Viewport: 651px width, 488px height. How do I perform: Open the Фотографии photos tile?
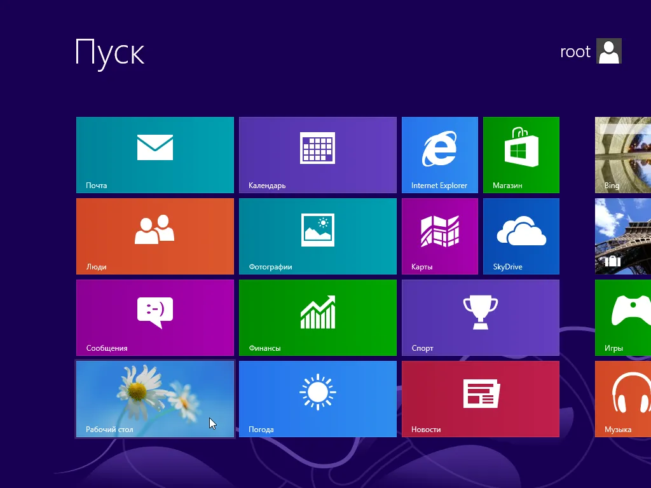click(318, 236)
